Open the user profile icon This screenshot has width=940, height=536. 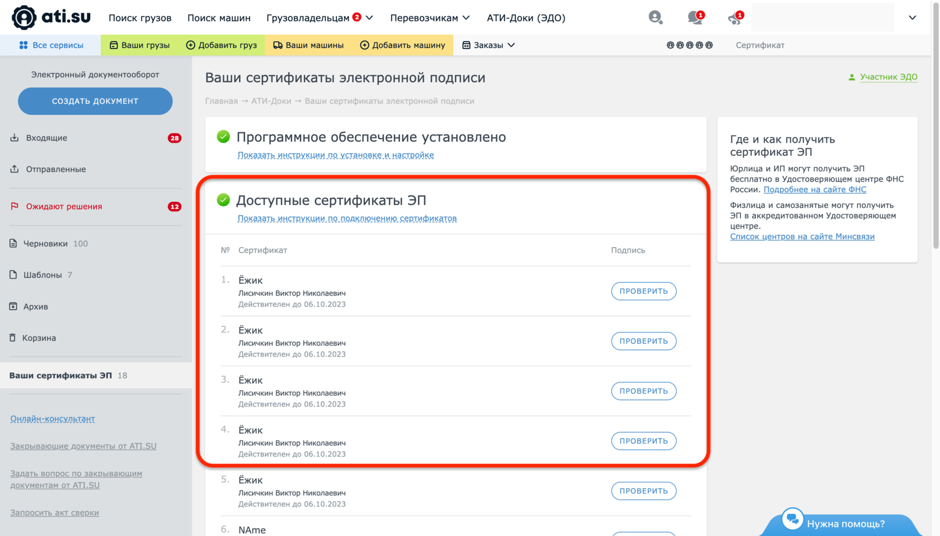[655, 17]
